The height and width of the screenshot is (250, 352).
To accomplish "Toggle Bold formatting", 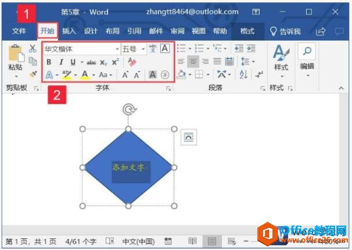I will pyautogui.click(x=49, y=62).
